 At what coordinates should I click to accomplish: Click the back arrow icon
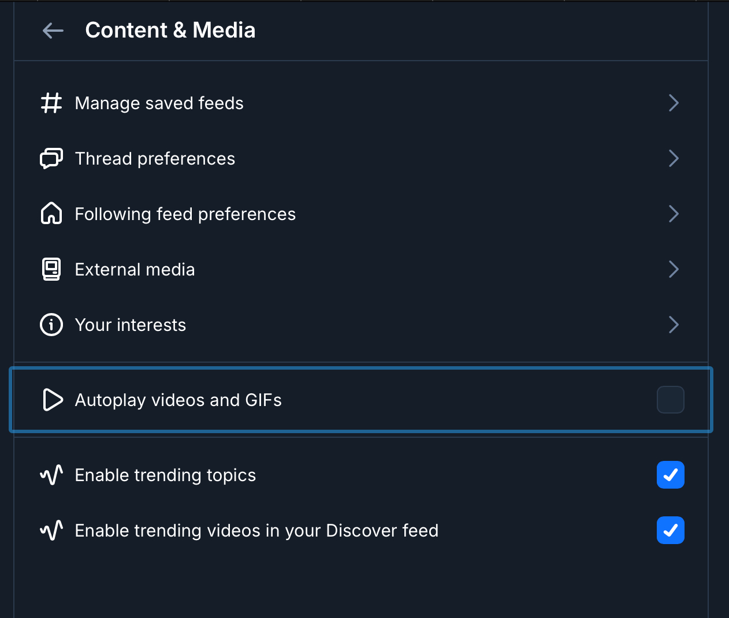(53, 31)
